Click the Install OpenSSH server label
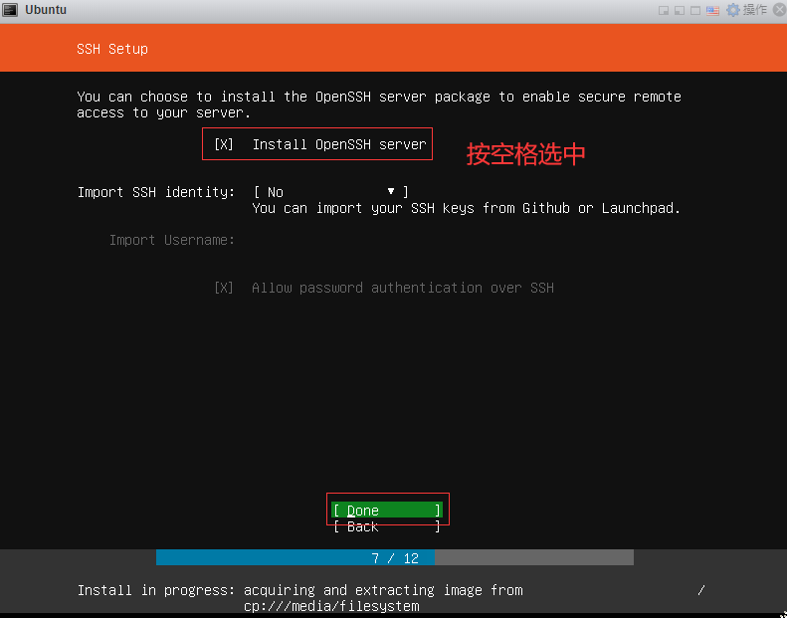This screenshot has height=618, width=787. pos(338,144)
